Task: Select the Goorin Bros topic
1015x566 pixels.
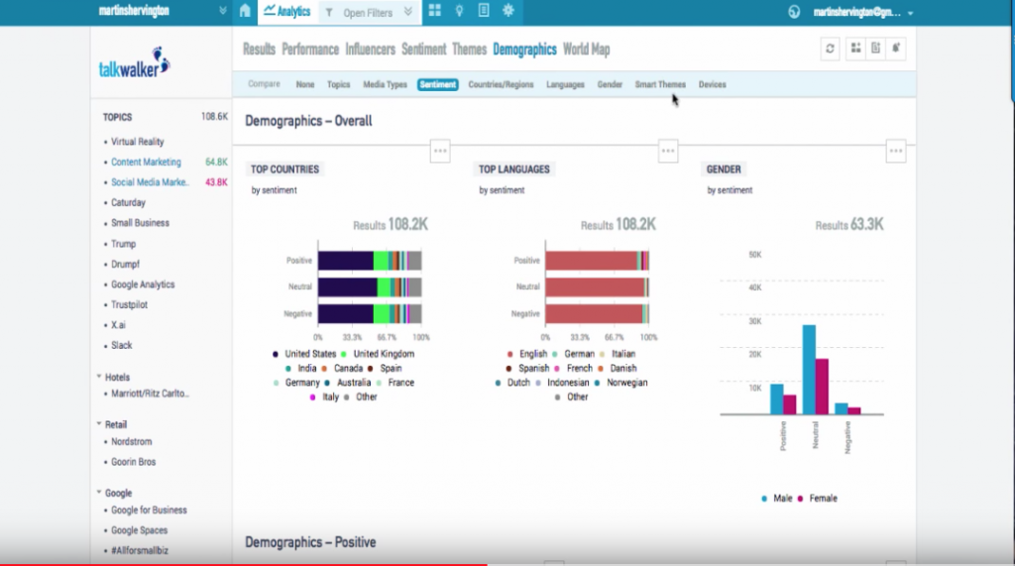Action: tap(134, 462)
